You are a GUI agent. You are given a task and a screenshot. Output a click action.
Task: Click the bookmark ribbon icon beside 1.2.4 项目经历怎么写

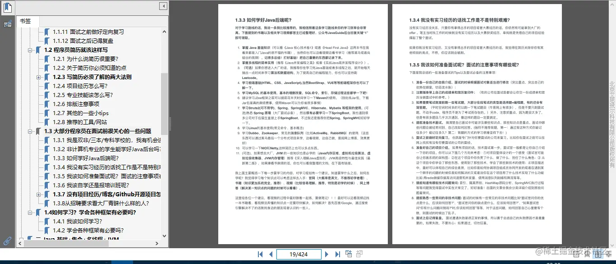click(x=47, y=86)
